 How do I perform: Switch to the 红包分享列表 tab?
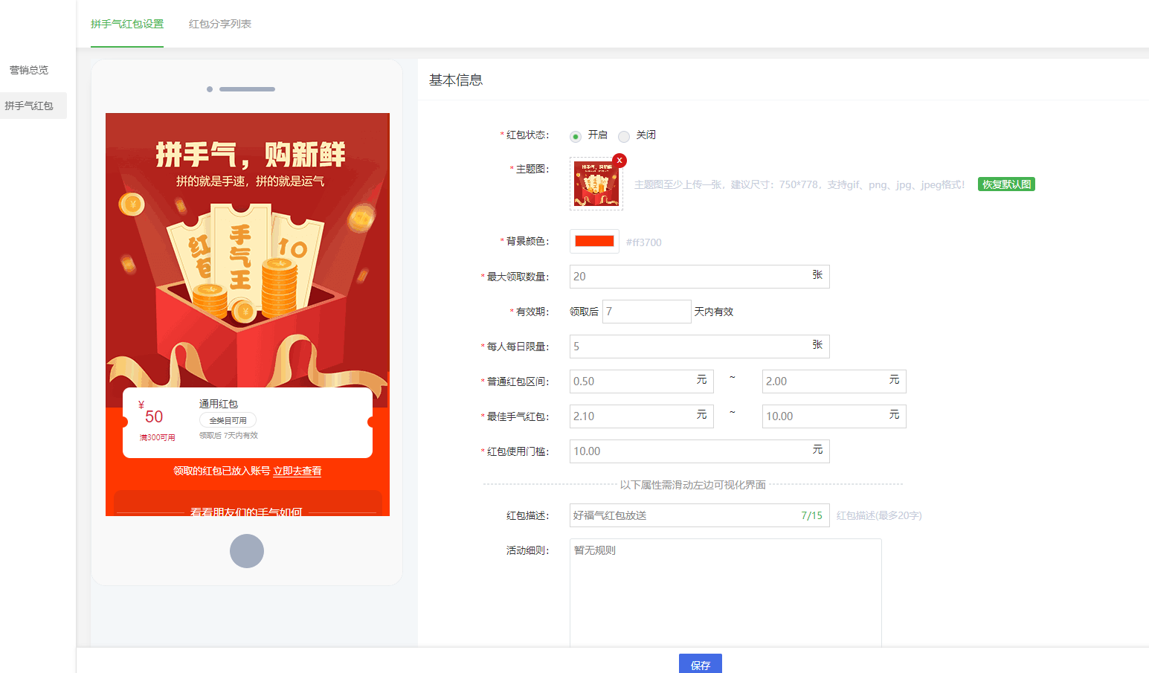(220, 24)
